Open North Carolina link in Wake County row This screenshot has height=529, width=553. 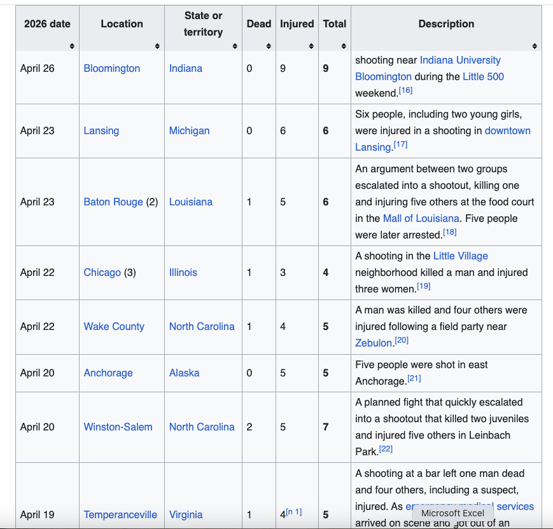pyautogui.click(x=202, y=326)
